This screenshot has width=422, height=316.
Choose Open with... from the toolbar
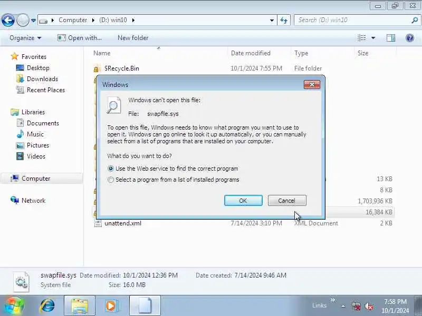pos(80,38)
